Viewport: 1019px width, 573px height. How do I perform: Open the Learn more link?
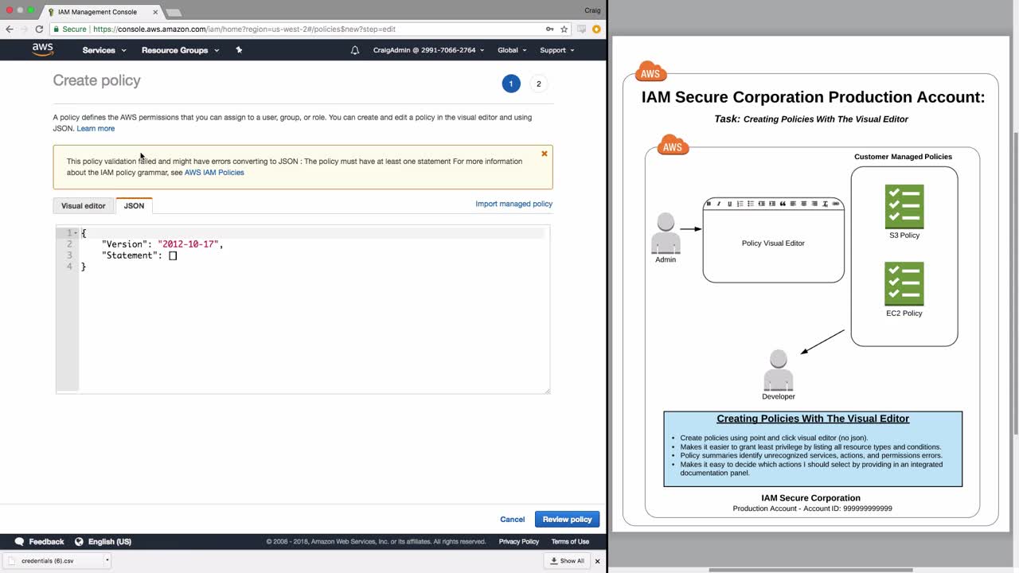[x=96, y=128]
